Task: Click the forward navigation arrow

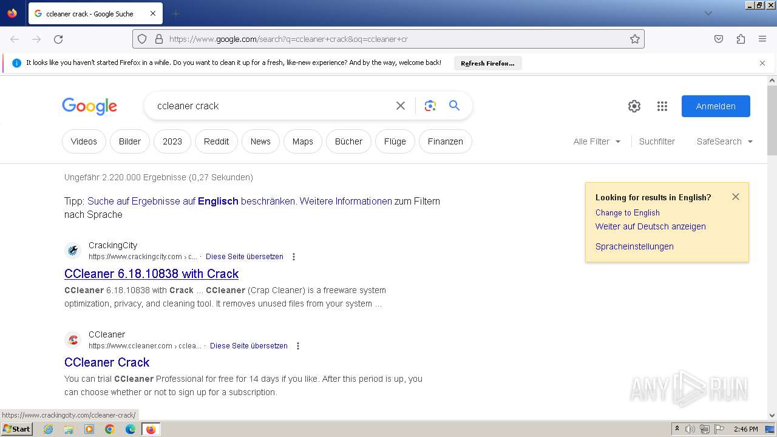Action: (36, 39)
